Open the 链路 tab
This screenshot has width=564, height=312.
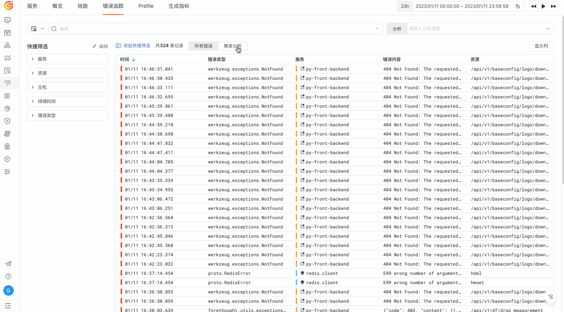83,6
